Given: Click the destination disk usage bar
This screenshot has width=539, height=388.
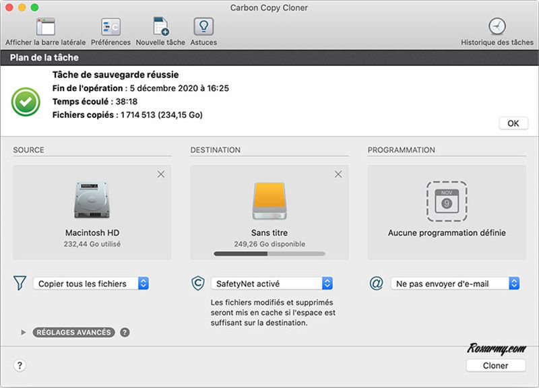Looking at the screenshot, I should click(x=269, y=254).
